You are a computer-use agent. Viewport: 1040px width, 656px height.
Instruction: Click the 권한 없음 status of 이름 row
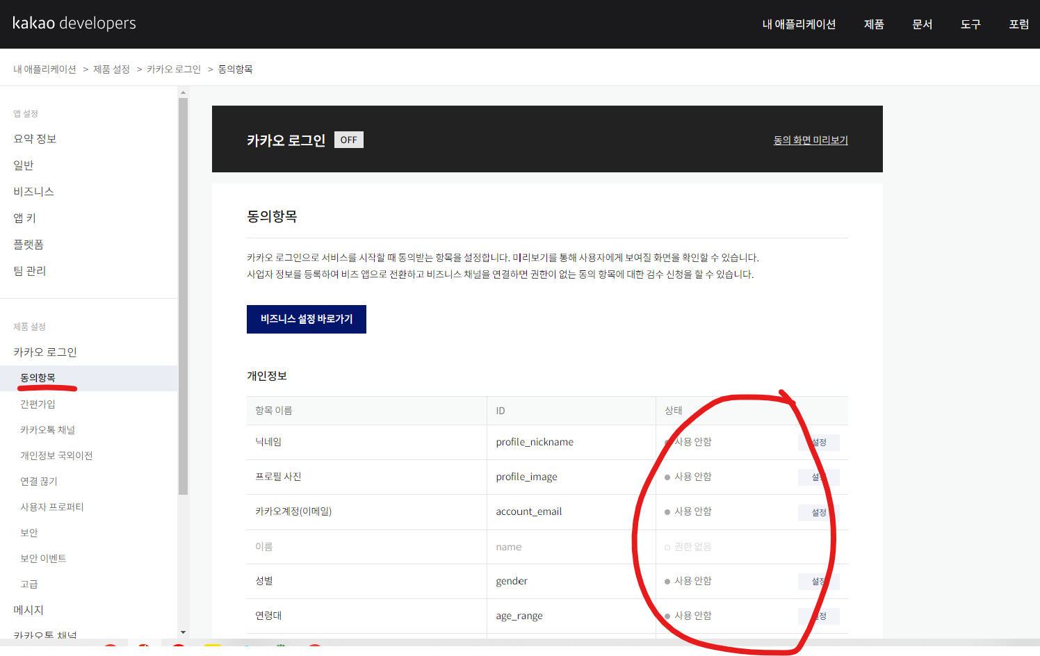pyautogui.click(x=688, y=547)
